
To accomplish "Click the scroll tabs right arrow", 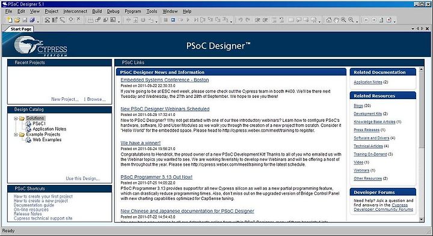I will [x=422, y=29].
